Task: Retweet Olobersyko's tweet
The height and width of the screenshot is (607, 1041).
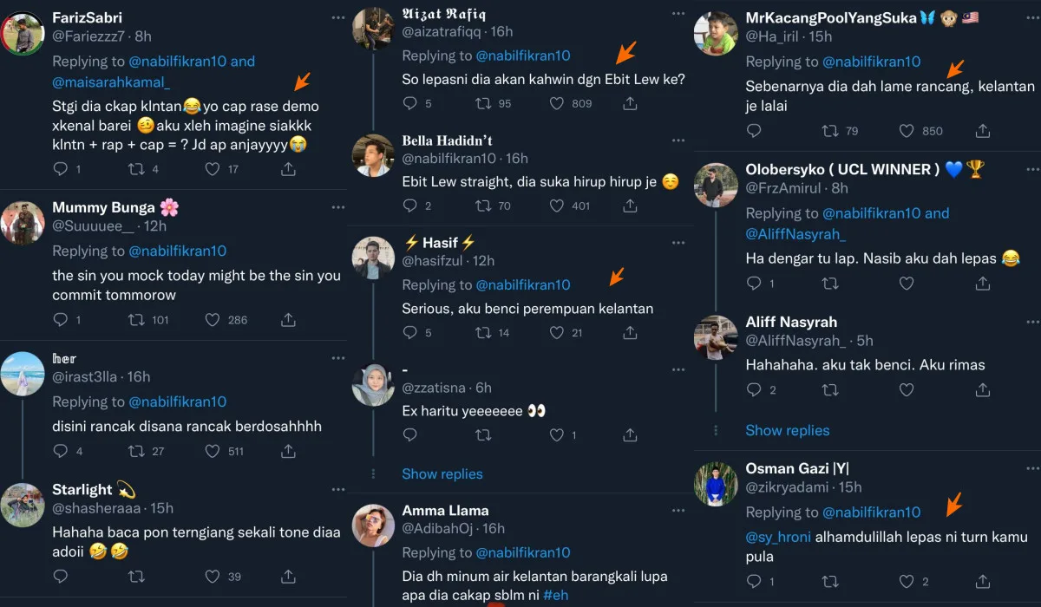Action: point(830,283)
